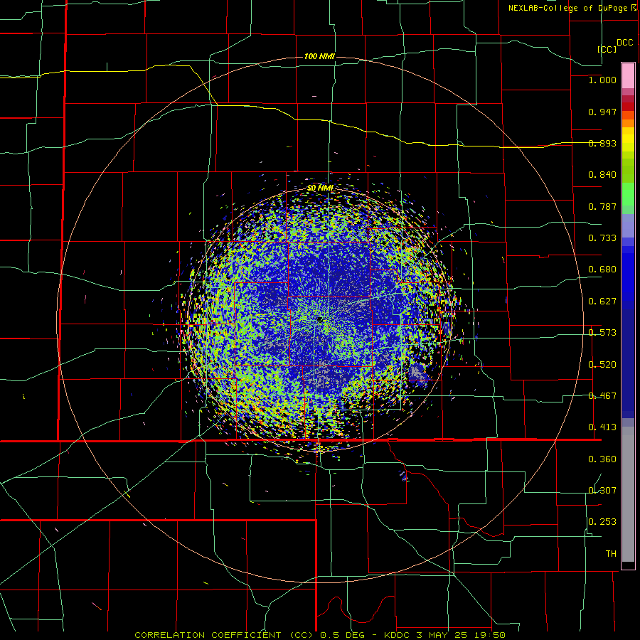
Task: Click the [CC] product label above the scale
Action: [x=607, y=49]
